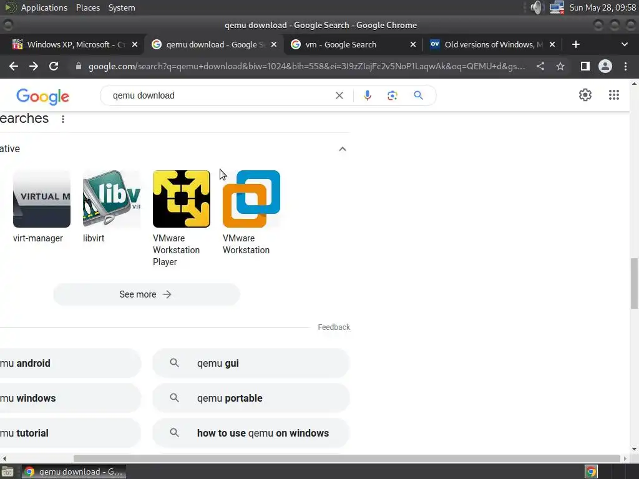Click scroll left arrow of horizontal scrollbar

pyautogui.click(x=4, y=458)
